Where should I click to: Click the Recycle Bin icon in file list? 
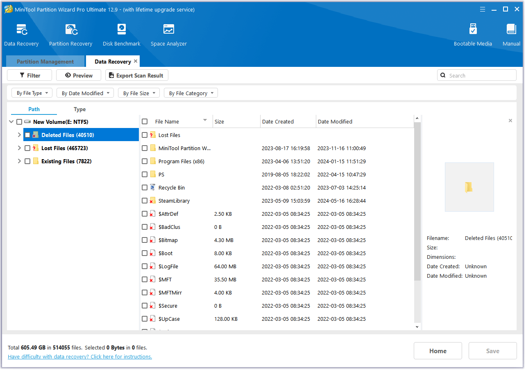pos(152,187)
